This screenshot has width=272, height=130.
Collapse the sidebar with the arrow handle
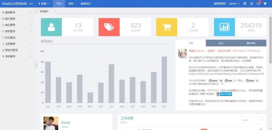[36, 65]
